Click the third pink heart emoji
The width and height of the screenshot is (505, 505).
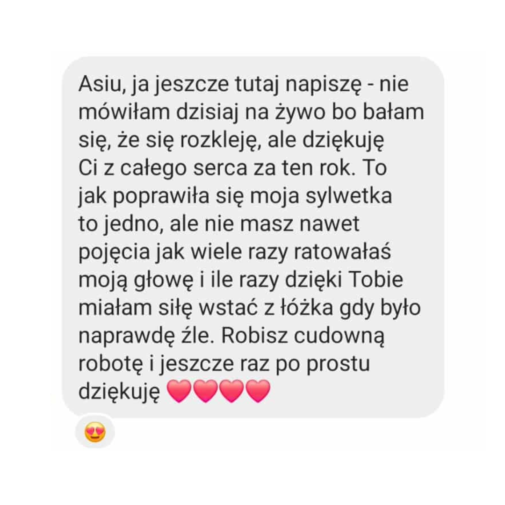(x=231, y=390)
